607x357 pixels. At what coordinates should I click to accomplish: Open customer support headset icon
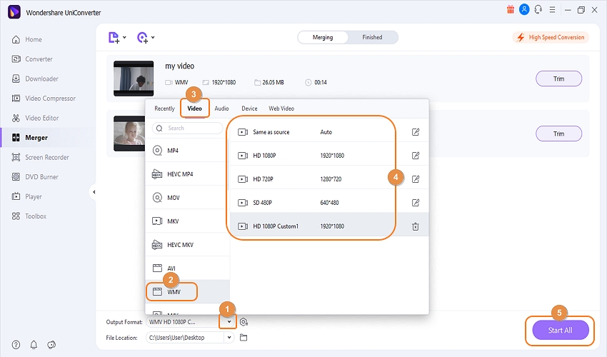pos(538,10)
